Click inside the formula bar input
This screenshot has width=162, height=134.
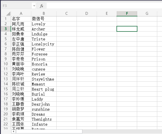[x=104, y=6]
